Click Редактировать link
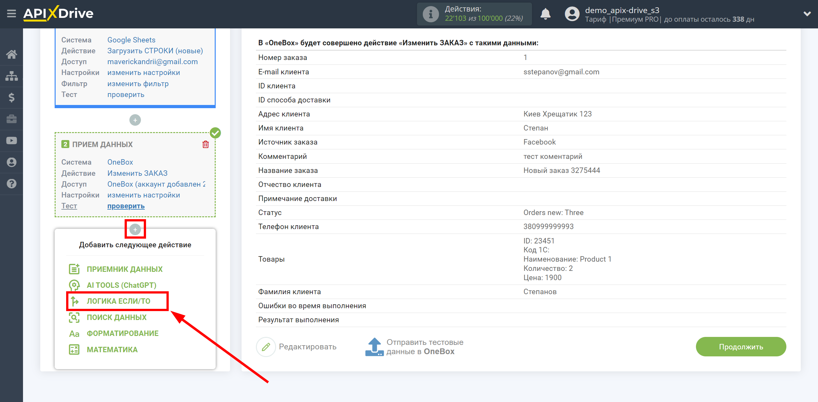The height and width of the screenshot is (402, 818). tap(307, 347)
